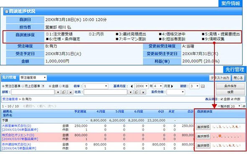Click the 800,000 value in 赤井建設 4月度
The image size is (247, 154).
pos(100,144)
